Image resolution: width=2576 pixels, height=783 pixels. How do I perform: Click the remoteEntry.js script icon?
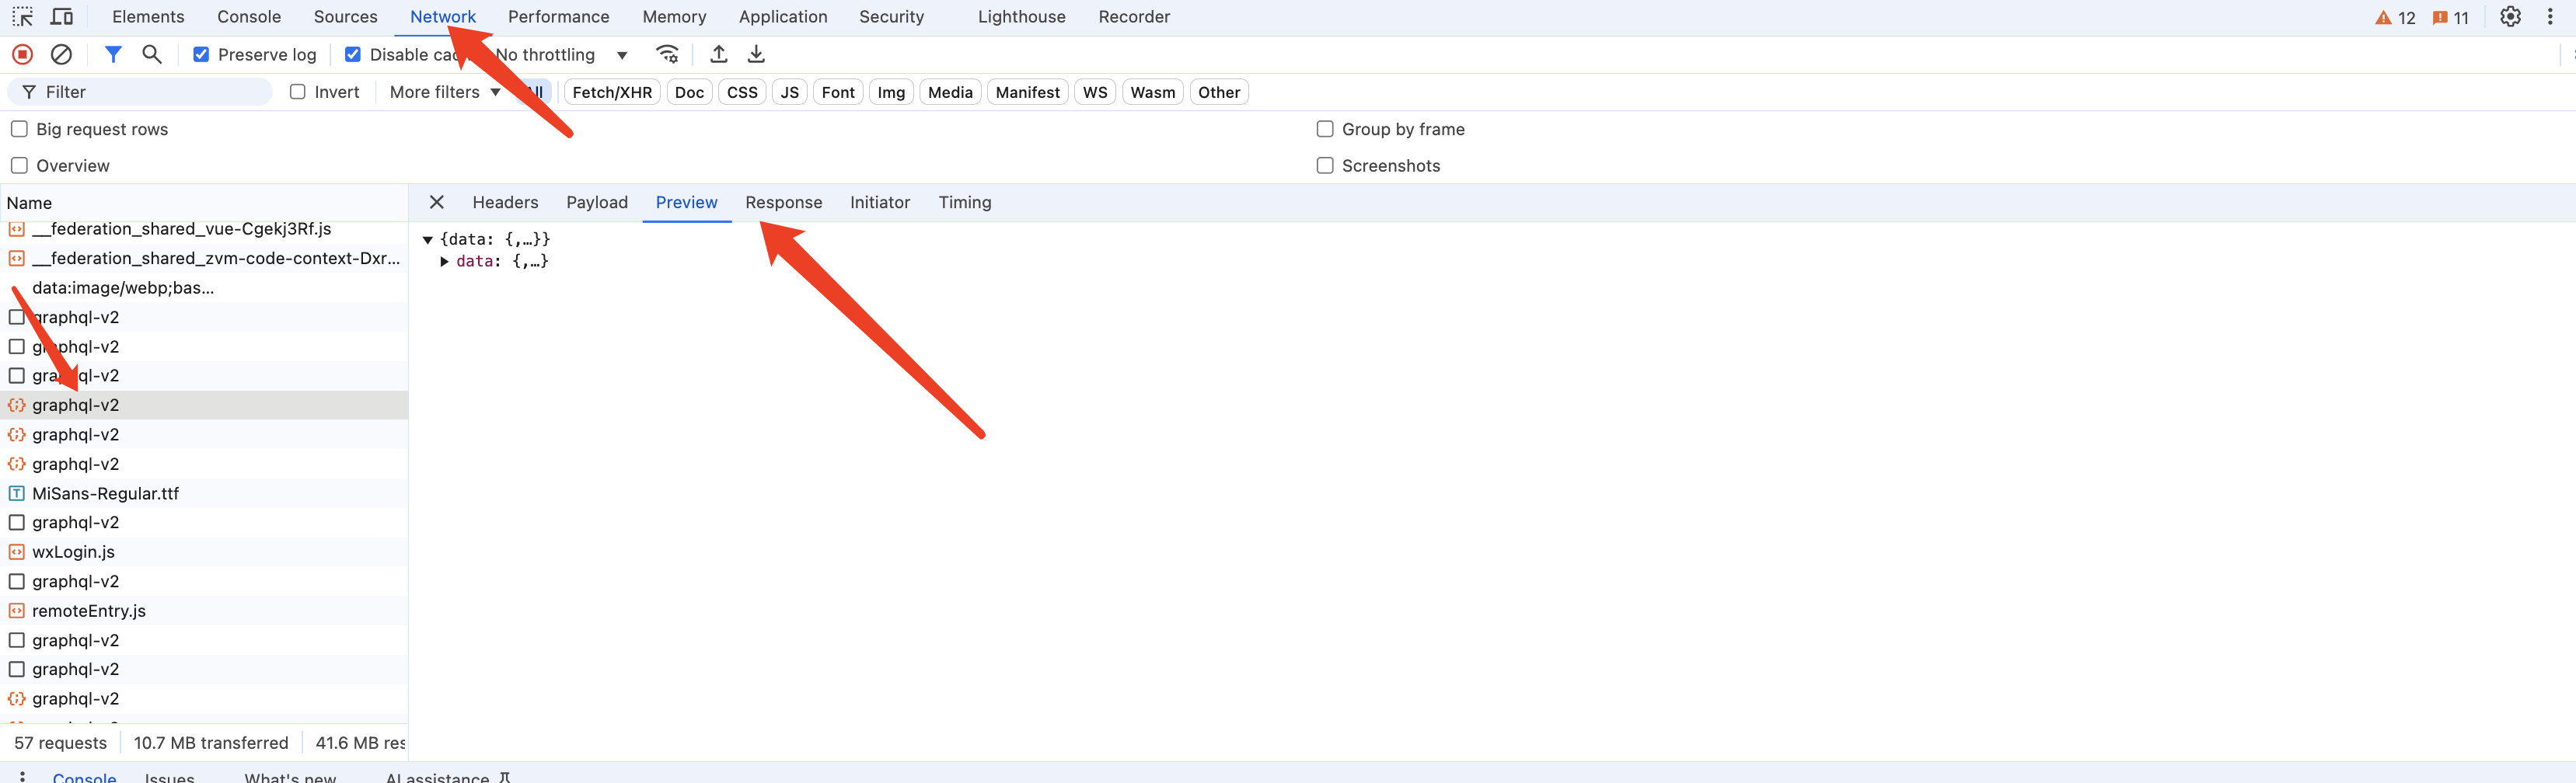tap(17, 611)
